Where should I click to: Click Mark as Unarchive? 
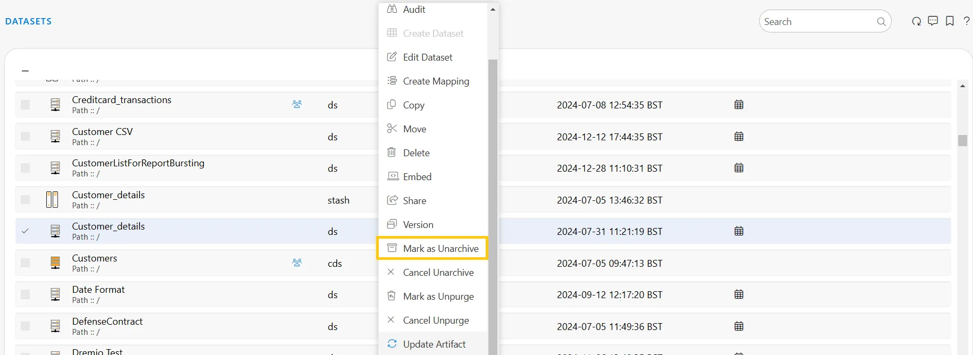(432, 248)
